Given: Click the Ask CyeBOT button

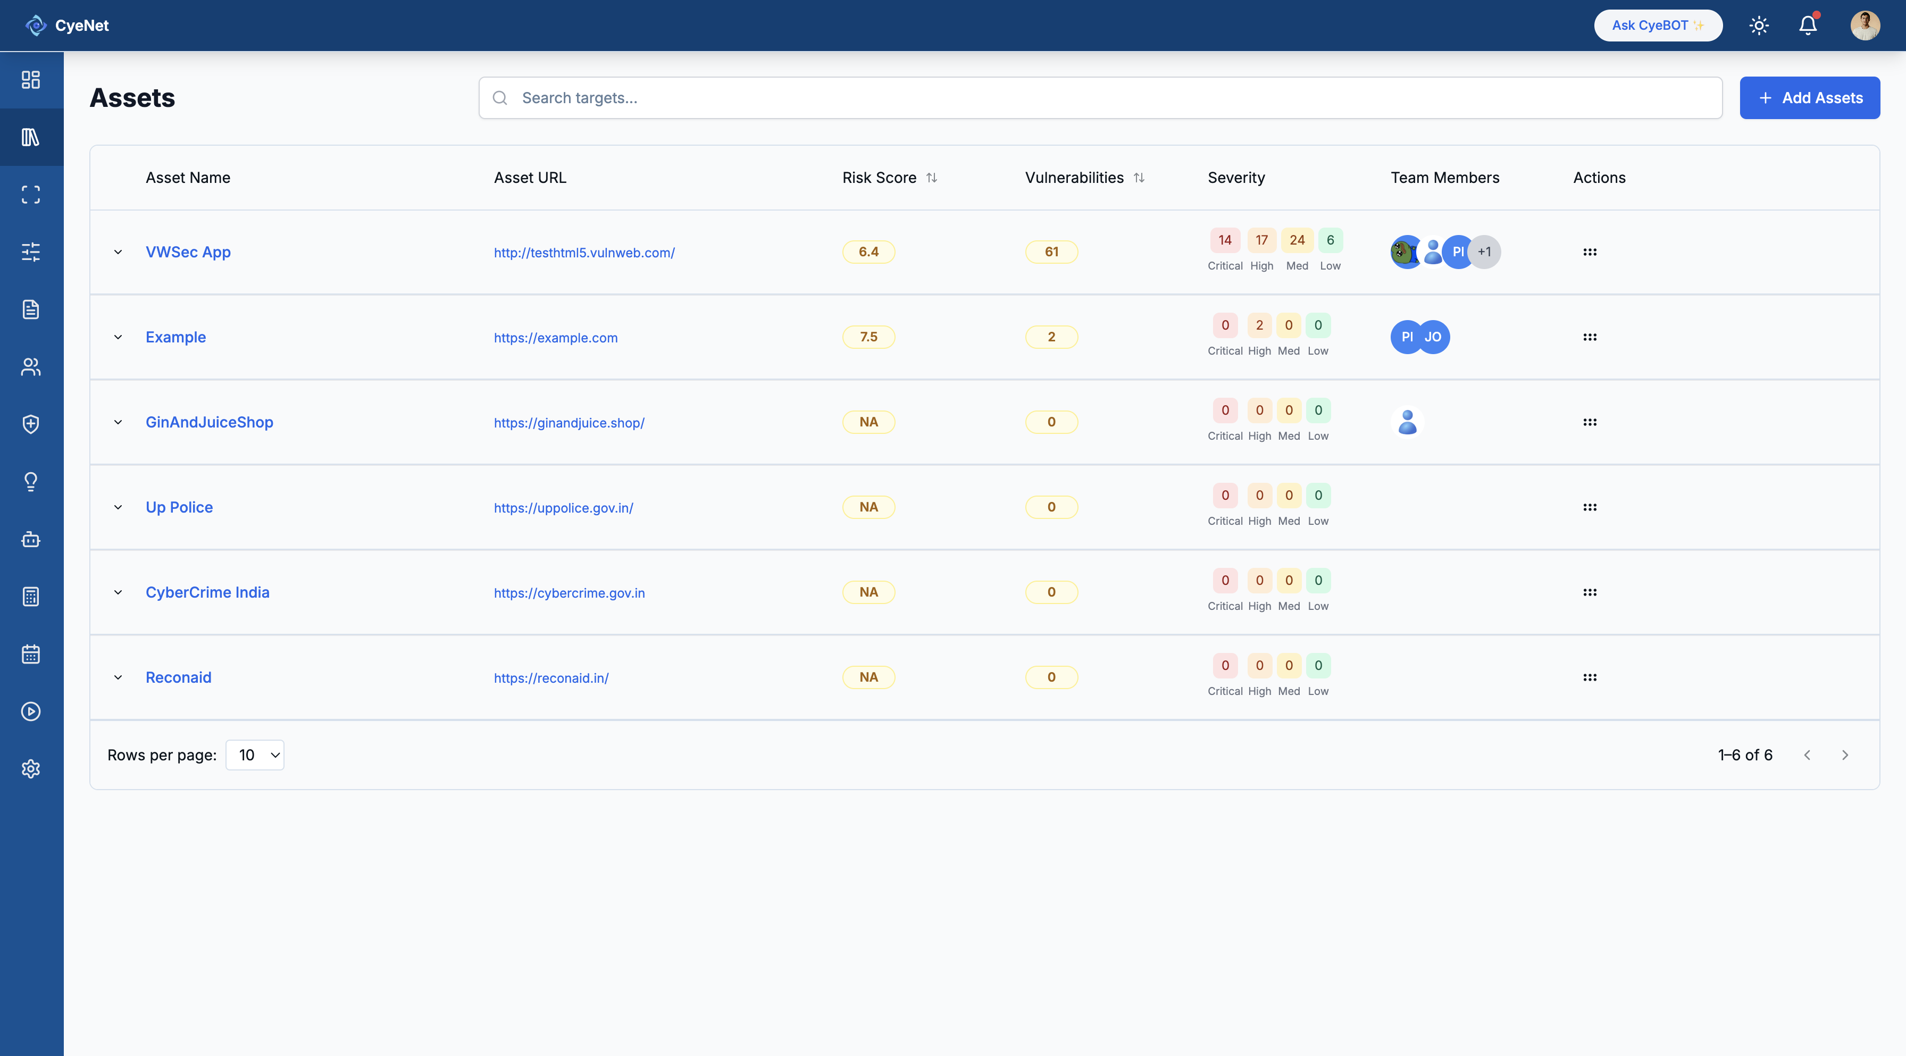Looking at the screenshot, I should 1658,24.
